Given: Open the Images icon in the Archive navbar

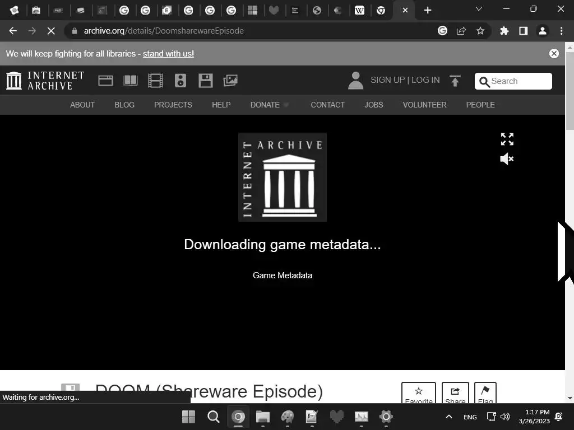Looking at the screenshot, I should tap(230, 81).
